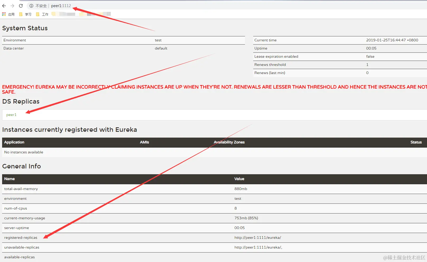Select the available-replicas row name
The width and height of the screenshot is (427, 262).
click(20, 257)
